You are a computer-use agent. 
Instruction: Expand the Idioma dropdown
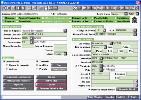tap(65, 54)
